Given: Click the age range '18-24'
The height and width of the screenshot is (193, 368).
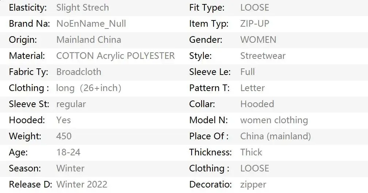Looking at the screenshot, I should click(x=68, y=152).
